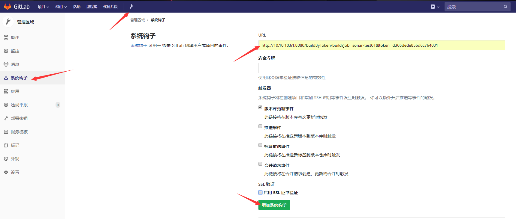Click the 系统钩子 page heading

click(143, 36)
